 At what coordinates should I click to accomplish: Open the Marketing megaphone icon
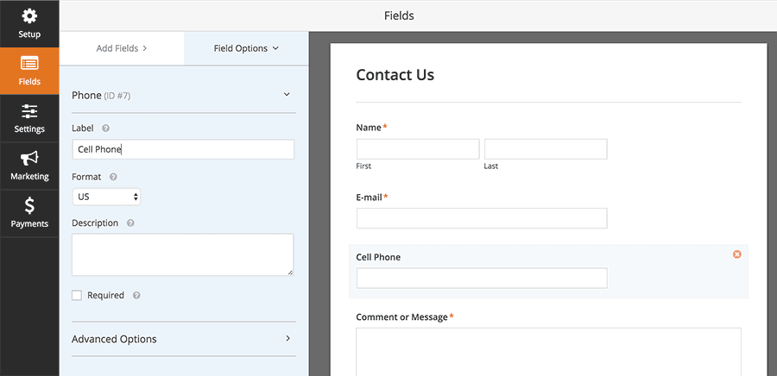(29, 159)
